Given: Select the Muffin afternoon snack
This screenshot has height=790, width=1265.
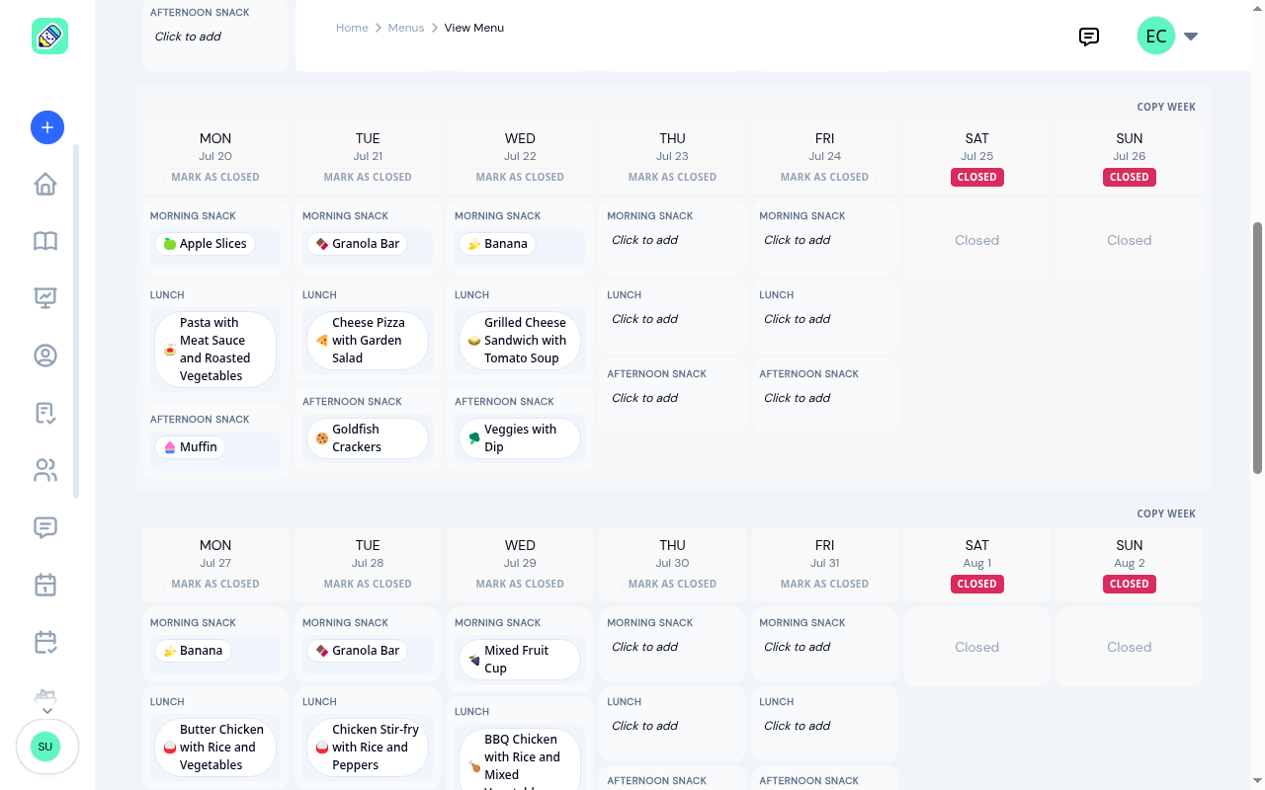Looking at the screenshot, I should 190,447.
